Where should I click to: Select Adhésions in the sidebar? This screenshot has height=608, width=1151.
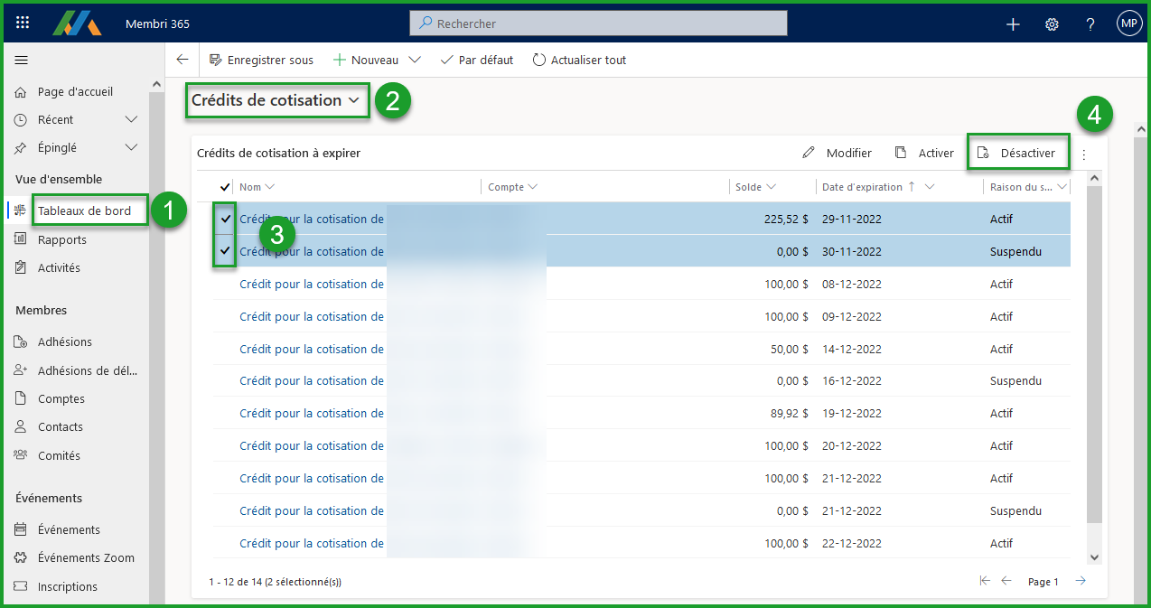(x=65, y=341)
